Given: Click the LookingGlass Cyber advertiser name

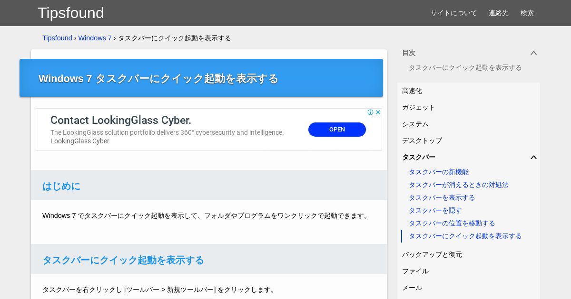Looking at the screenshot, I should (80, 141).
